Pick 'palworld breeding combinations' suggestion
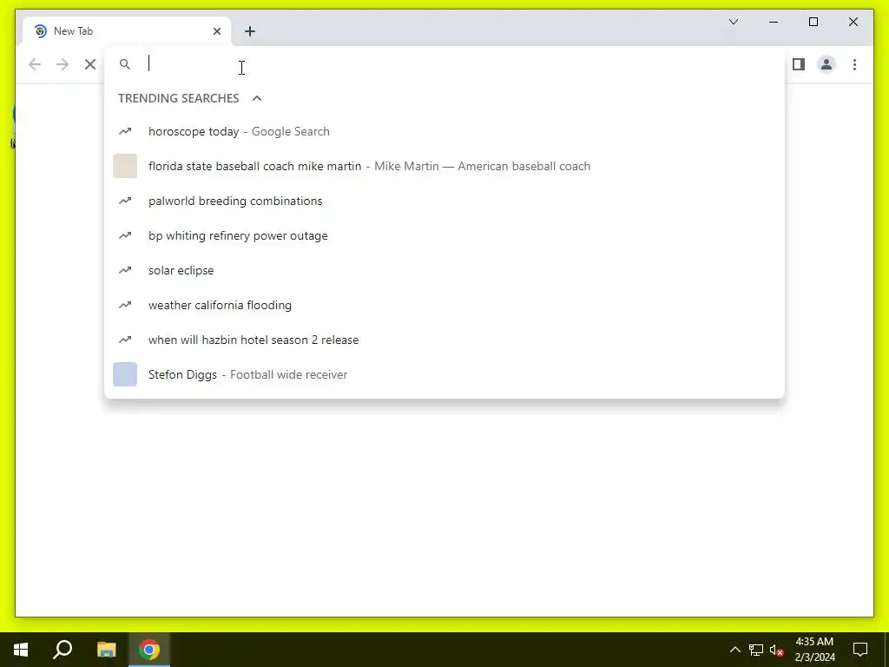The width and height of the screenshot is (889, 667). click(444, 201)
